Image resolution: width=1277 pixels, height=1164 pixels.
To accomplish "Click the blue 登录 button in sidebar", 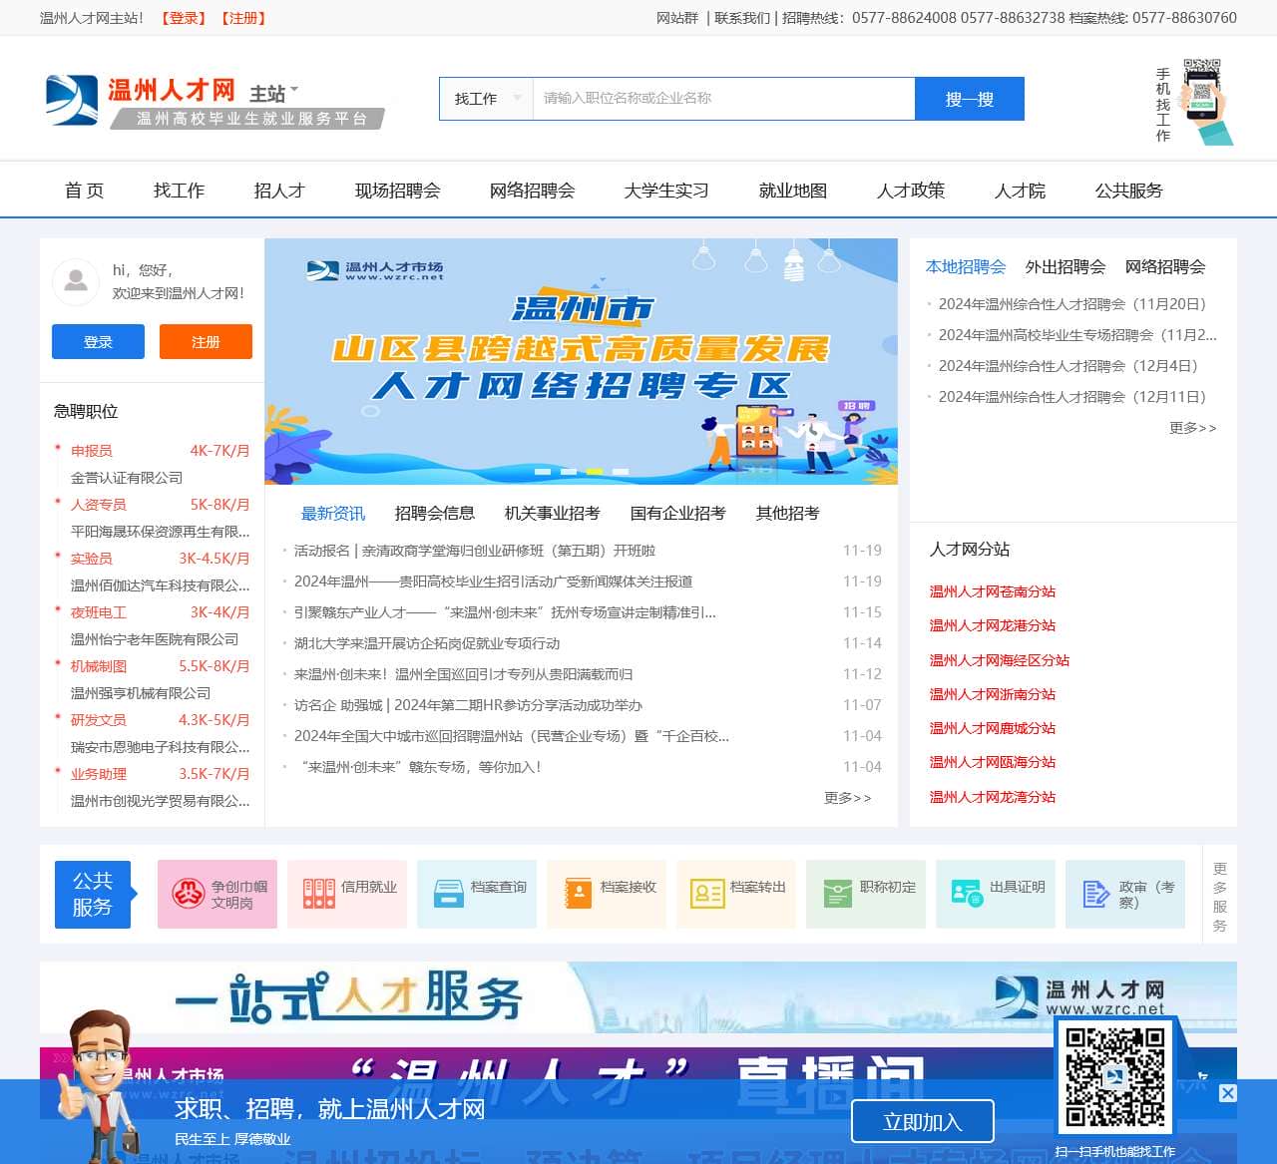I will (98, 341).
